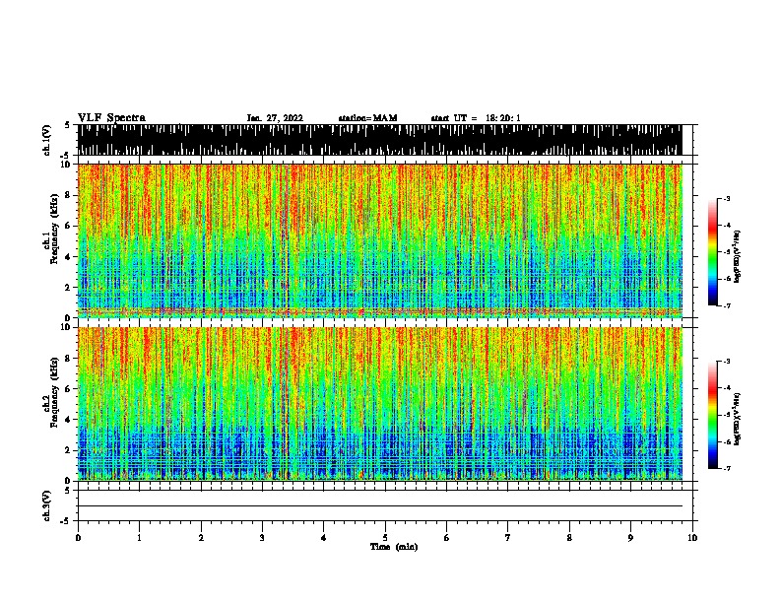780x603 pixels.
Task: Click the ch.1 voltage waveform panel
Action: (x=380, y=140)
